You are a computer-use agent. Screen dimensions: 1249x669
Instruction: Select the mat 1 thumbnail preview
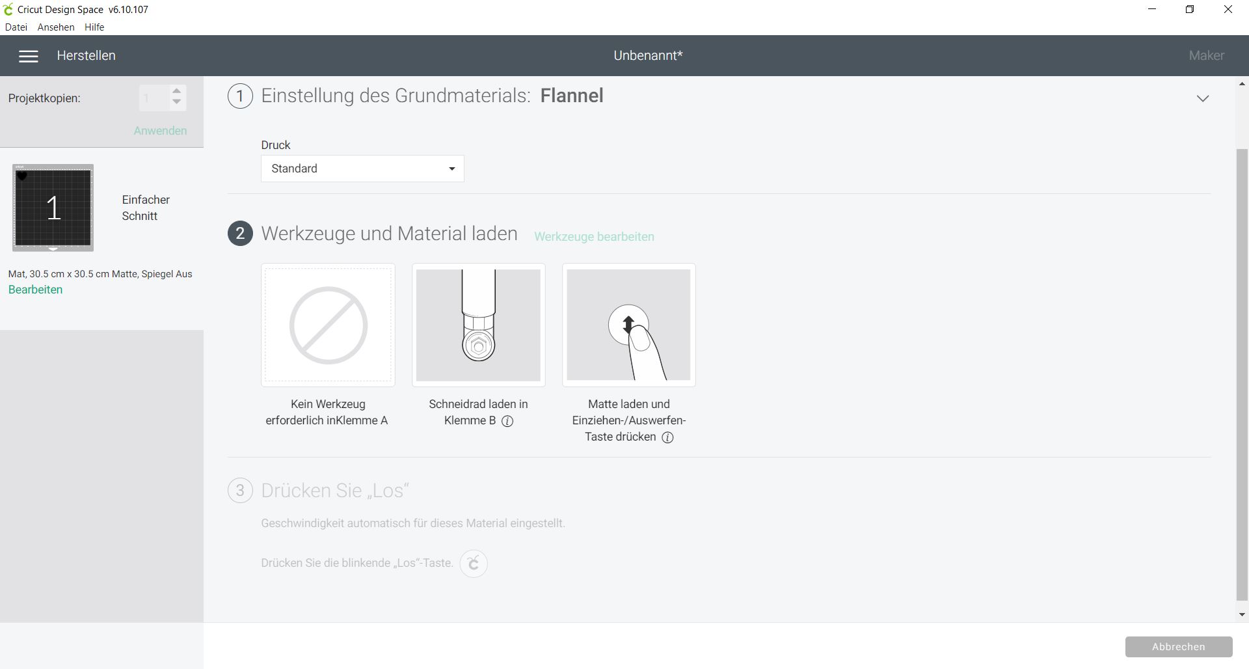pyautogui.click(x=53, y=208)
